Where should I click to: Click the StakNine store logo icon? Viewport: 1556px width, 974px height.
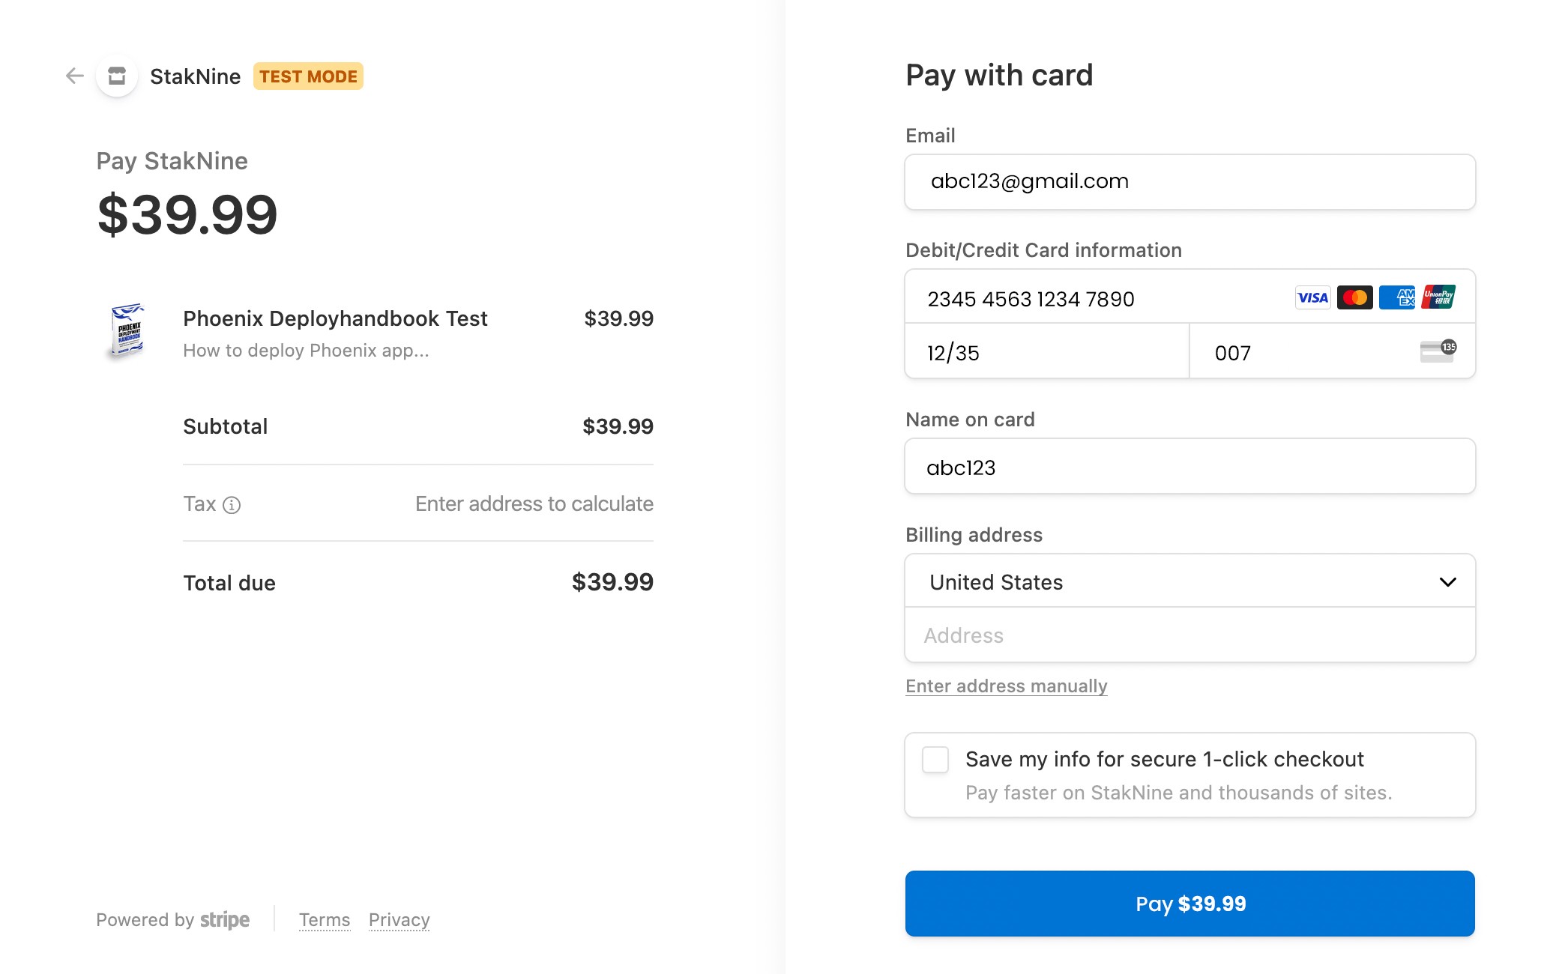[x=117, y=76]
